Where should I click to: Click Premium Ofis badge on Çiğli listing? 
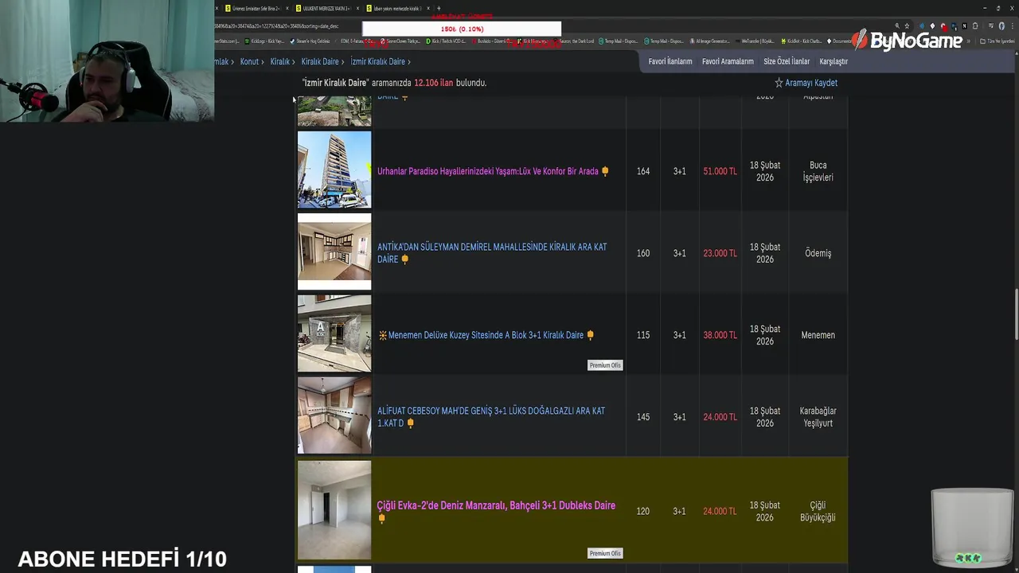pyautogui.click(x=605, y=553)
